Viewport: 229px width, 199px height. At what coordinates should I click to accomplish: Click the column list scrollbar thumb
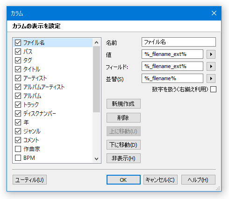[x=96, y=79]
